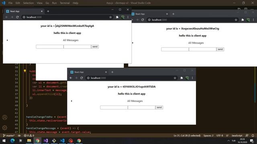257x144 pixels.
Task: Open the View menu in VS Code
Action: click(39, 3)
